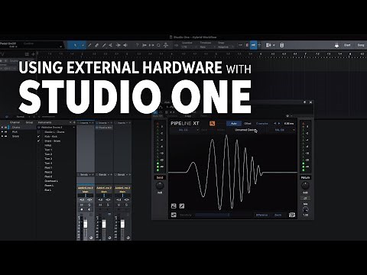Open the gear menu in the plugin header
The height and width of the screenshot is (275, 367).
point(287,116)
